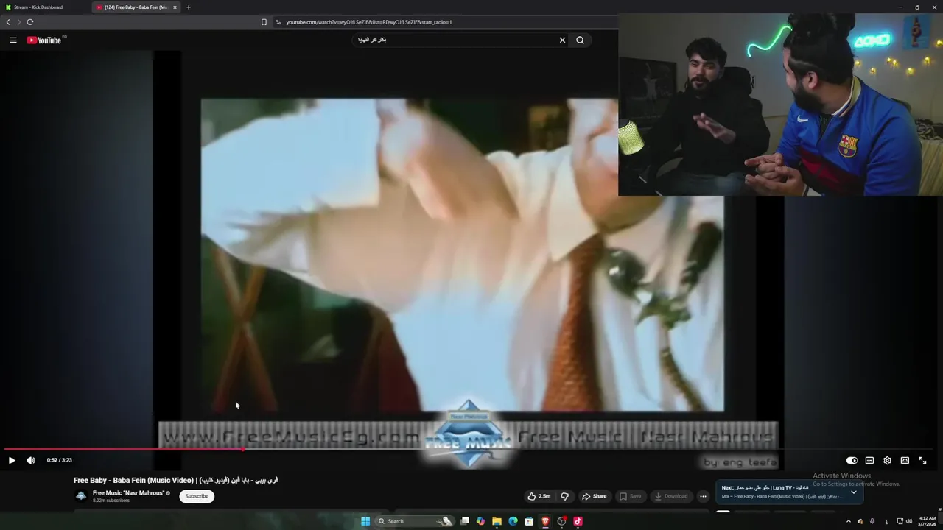Viewport: 943px width, 530px height.
Task: Toggle subtitles/closed captions
Action: click(869, 460)
